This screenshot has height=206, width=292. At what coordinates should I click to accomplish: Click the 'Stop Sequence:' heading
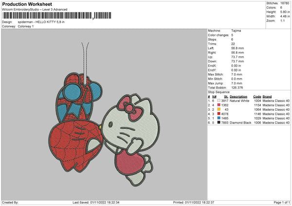[219, 92]
